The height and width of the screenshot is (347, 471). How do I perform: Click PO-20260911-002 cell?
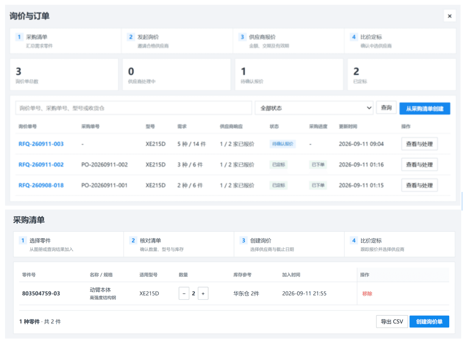point(105,165)
